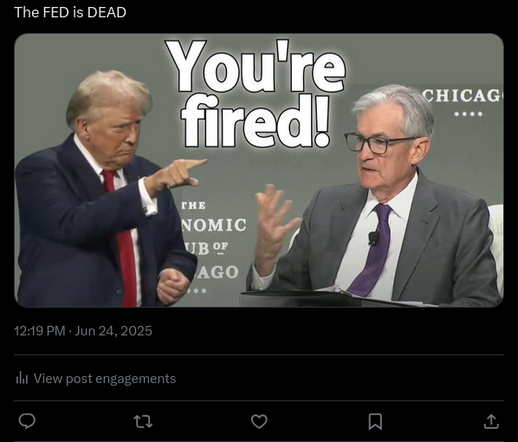Open the View post engagements link

click(x=105, y=379)
